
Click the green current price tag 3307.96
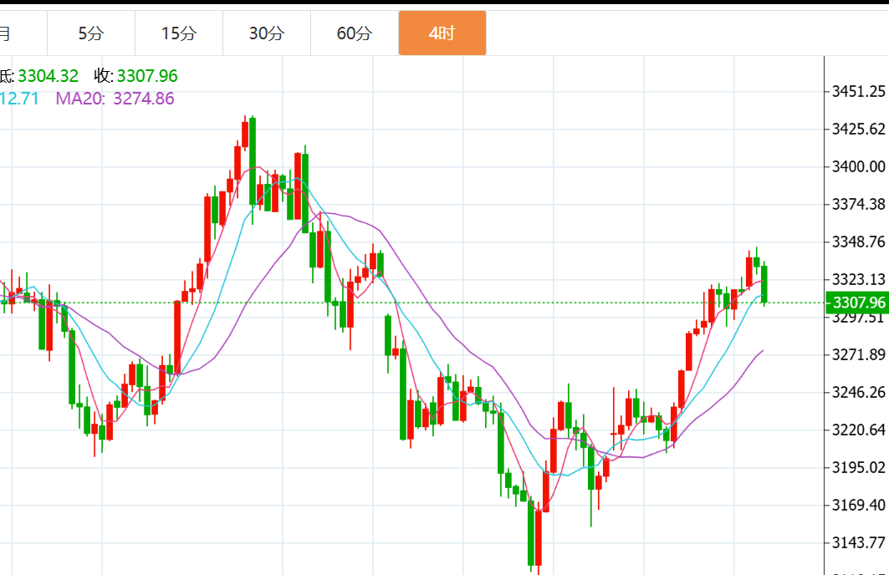point(857,303)
